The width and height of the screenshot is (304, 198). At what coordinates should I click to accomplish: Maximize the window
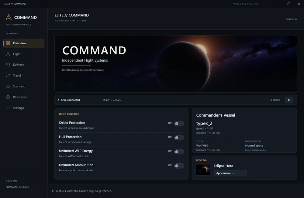pos(289,4)
